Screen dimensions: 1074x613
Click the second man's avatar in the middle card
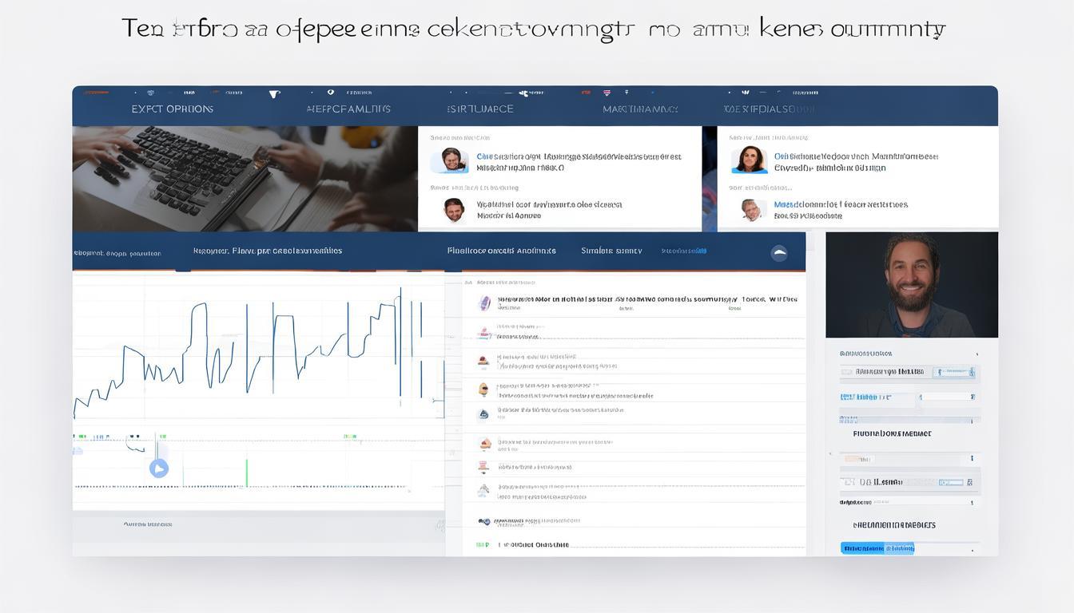[454, 210]
